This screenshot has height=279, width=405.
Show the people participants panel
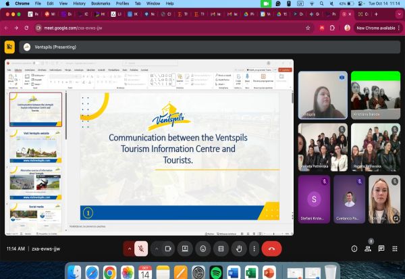coord(368,249)
